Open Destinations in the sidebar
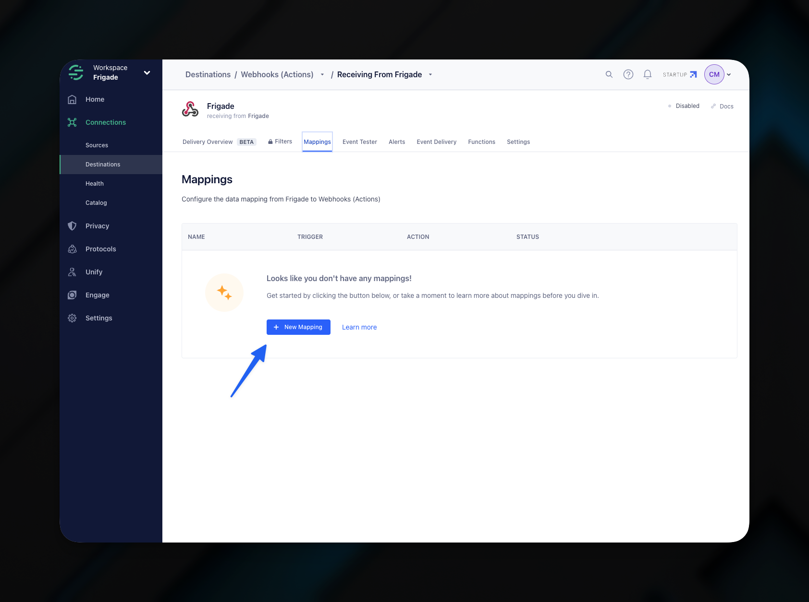The width and height of the screenshot is (809, 602). click(111, 165)
